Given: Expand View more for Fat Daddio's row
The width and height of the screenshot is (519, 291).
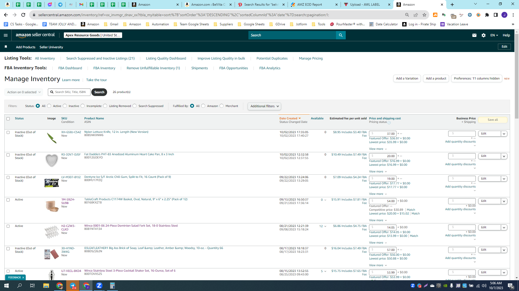Looking at the screenshot, I should pos(378,172).
